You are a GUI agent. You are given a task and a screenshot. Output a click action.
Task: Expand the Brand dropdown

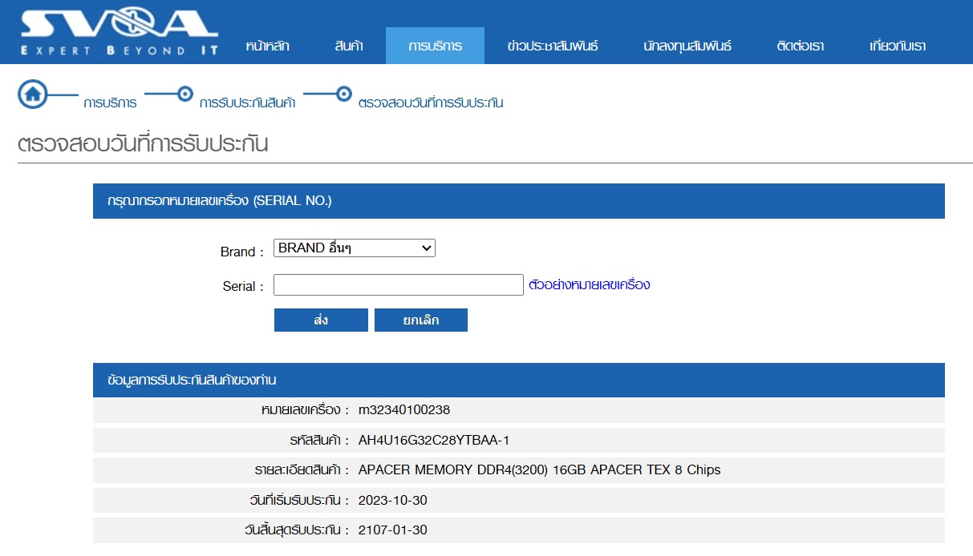(x=354, y=248)
